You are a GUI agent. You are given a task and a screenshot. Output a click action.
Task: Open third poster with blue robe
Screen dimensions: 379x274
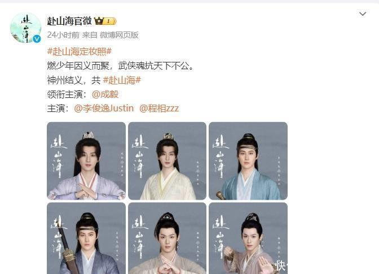click(x=248, y=161)
